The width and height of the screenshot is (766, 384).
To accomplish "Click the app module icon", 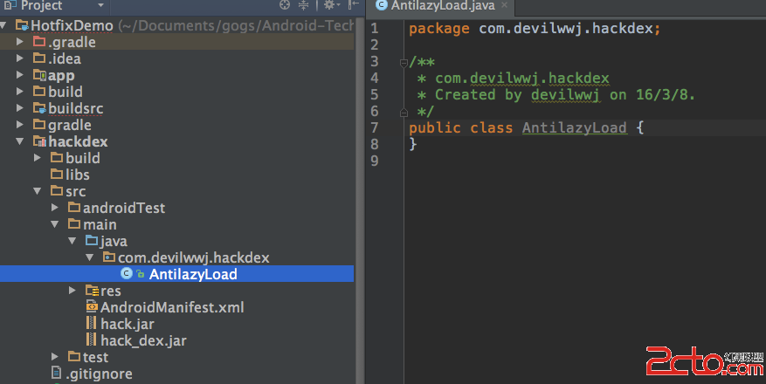I will pos(39,75).
